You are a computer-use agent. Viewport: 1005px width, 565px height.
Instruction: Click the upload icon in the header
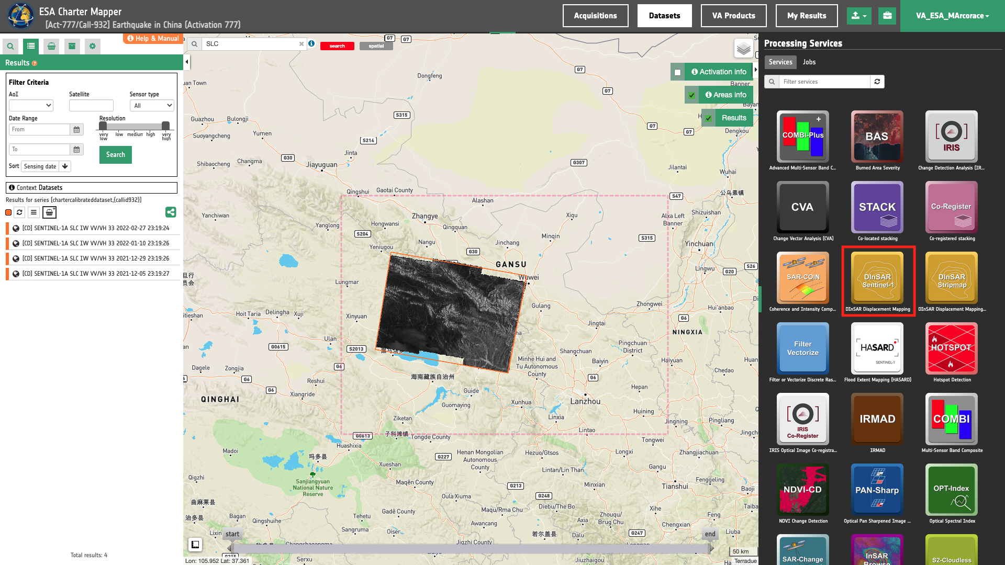coord(859,16)
